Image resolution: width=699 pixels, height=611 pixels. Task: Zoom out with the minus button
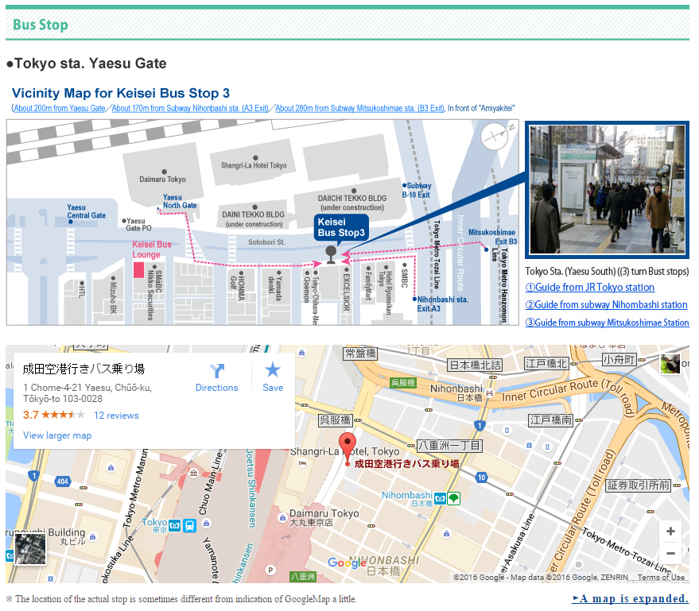click(670, 554)
